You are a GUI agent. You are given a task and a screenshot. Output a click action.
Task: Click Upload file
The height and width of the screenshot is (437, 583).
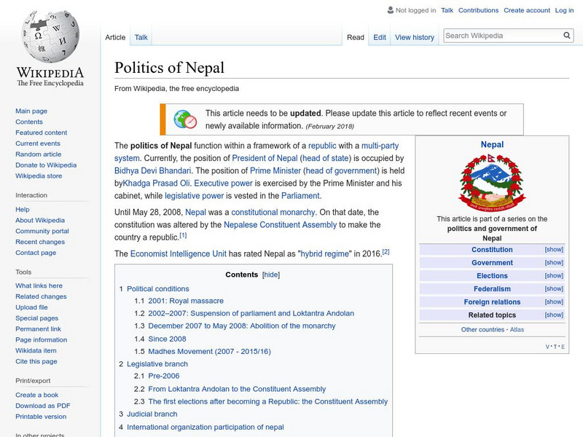point(31,307)
